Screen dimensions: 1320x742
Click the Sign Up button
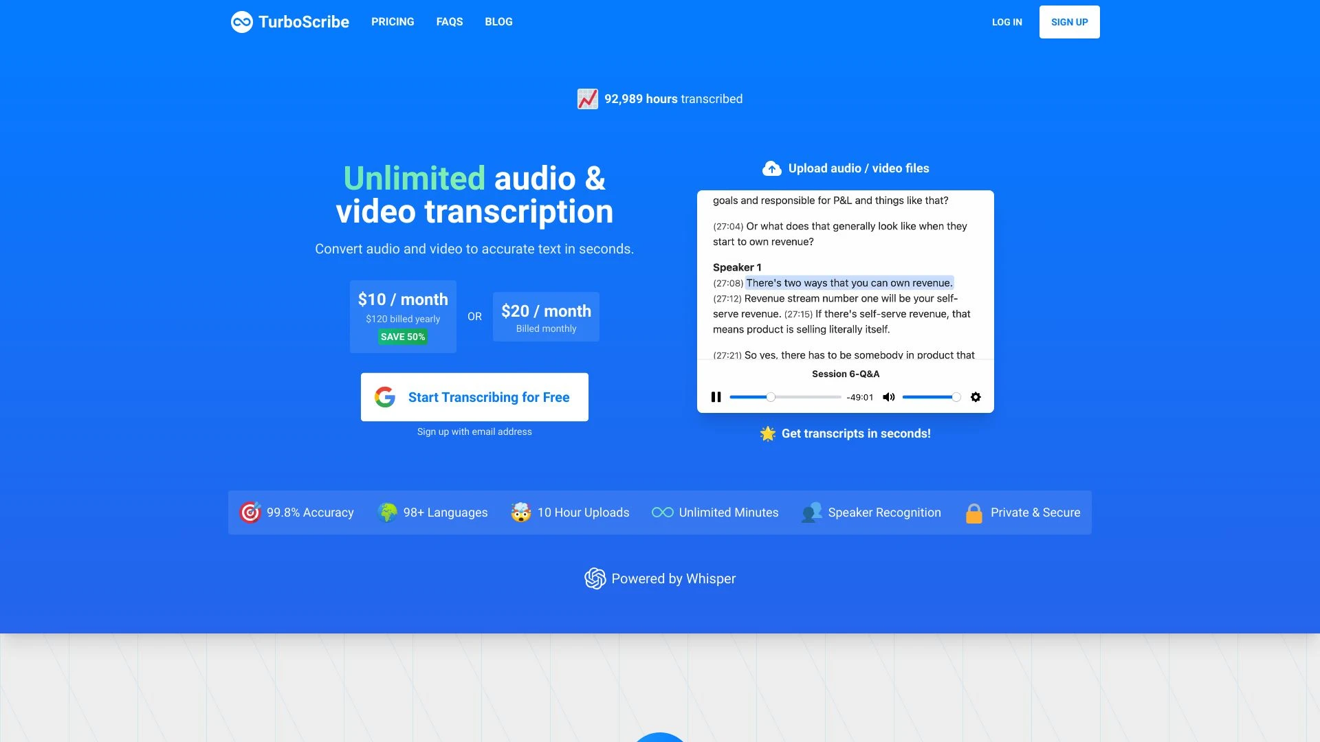pyautogui.click(x=1070, y=22)
